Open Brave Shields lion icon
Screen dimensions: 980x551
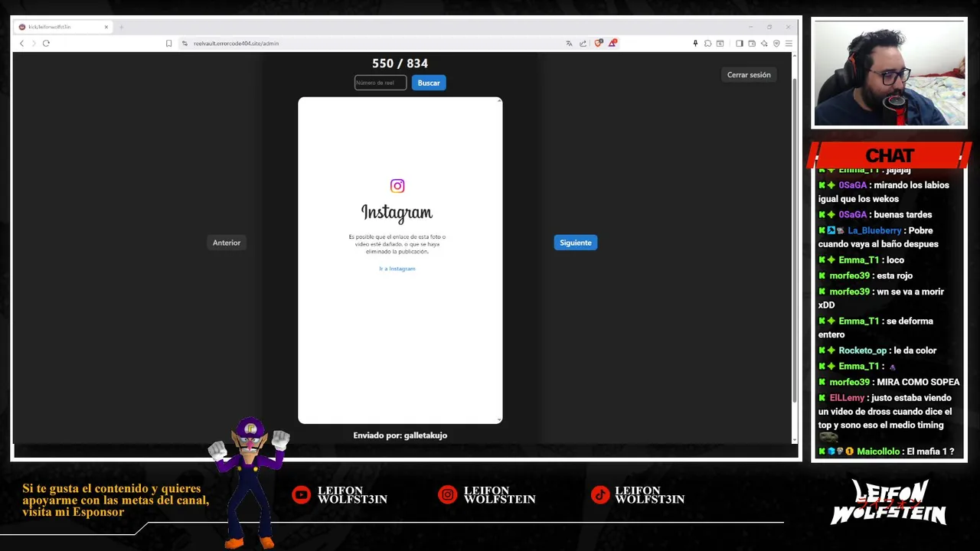tap(599, 43)
